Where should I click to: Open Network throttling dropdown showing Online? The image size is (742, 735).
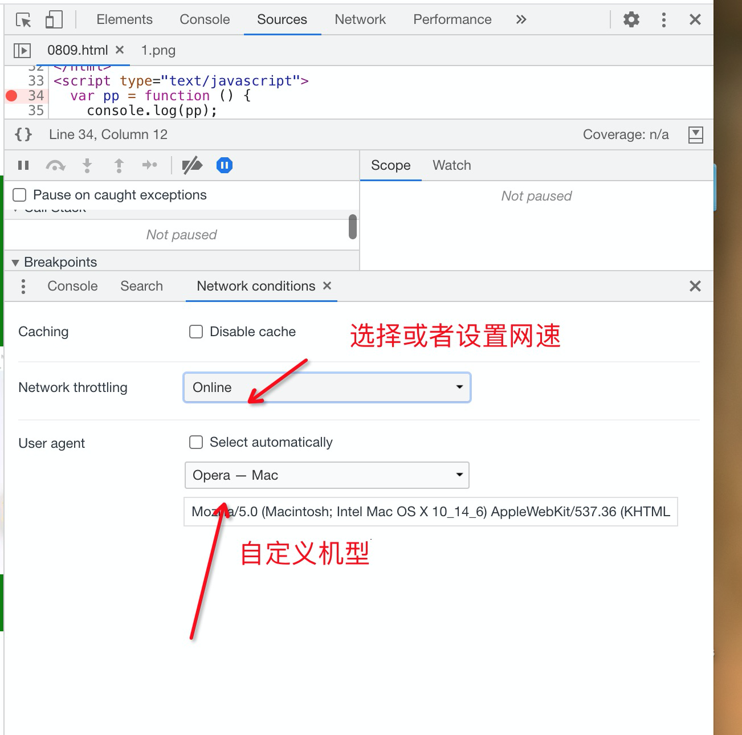pos(327,387)
